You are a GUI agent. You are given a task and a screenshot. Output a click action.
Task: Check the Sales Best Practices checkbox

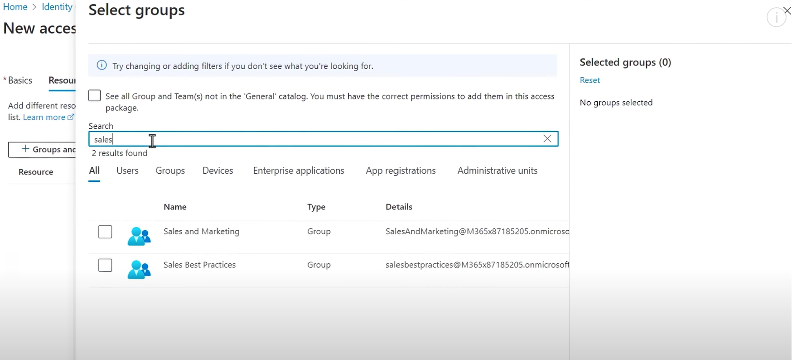pos(105,265)
